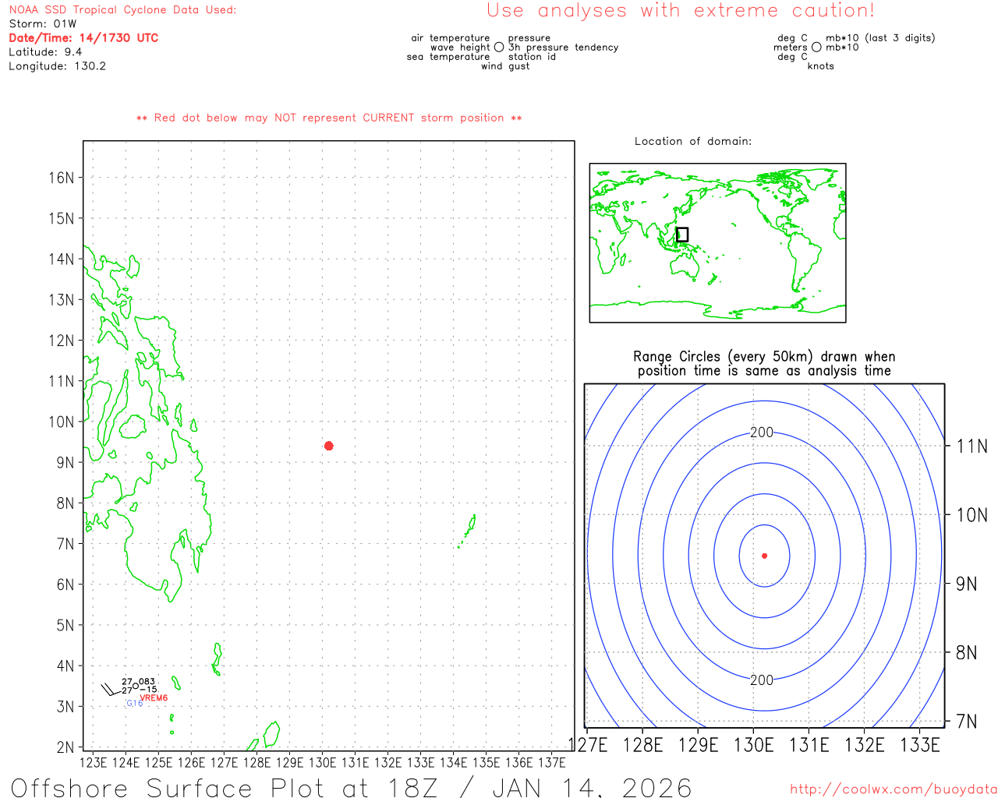Viewport: 998px width, 798px height.
Task: Click the world locator map thumbnail
Action: tap(717, 242)
